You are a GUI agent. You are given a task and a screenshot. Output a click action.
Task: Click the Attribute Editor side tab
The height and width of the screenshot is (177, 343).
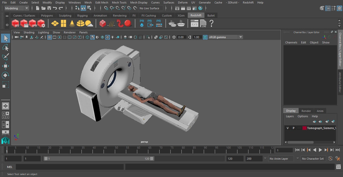[340, 82]
